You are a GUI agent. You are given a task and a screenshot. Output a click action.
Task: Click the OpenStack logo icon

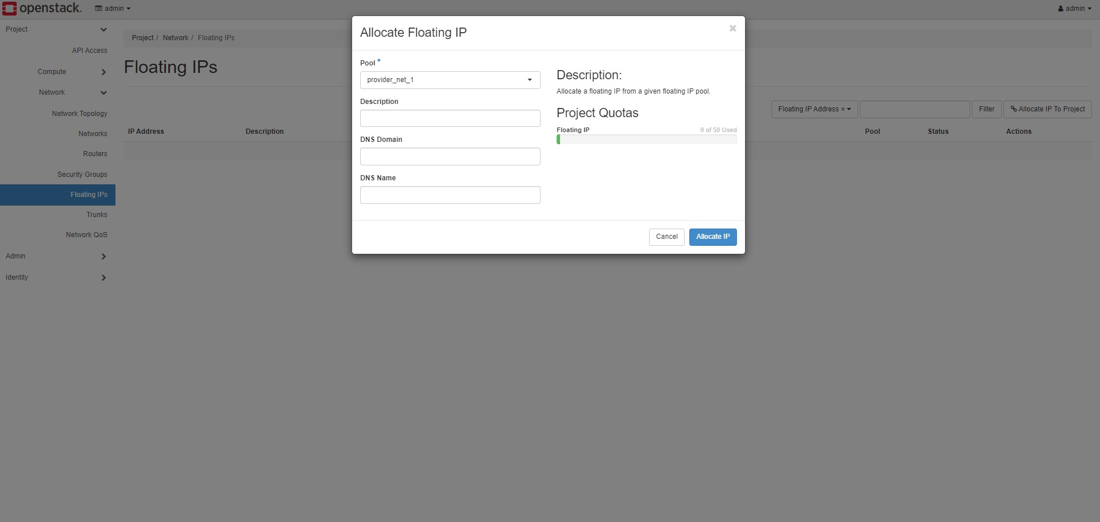pos(10,9)
